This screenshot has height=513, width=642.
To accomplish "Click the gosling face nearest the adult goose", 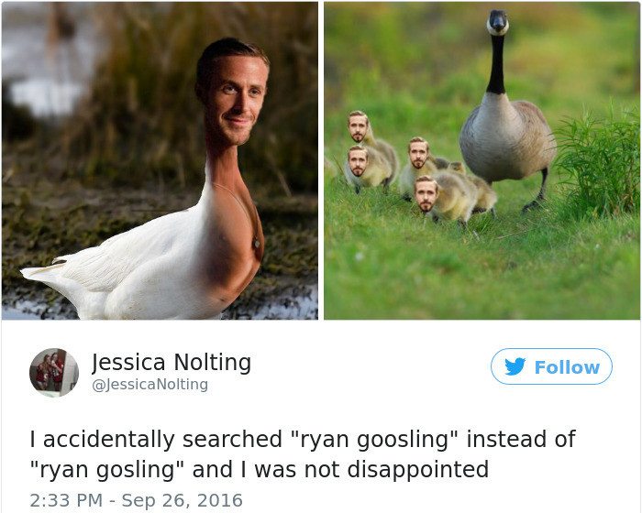I will 418,153.
